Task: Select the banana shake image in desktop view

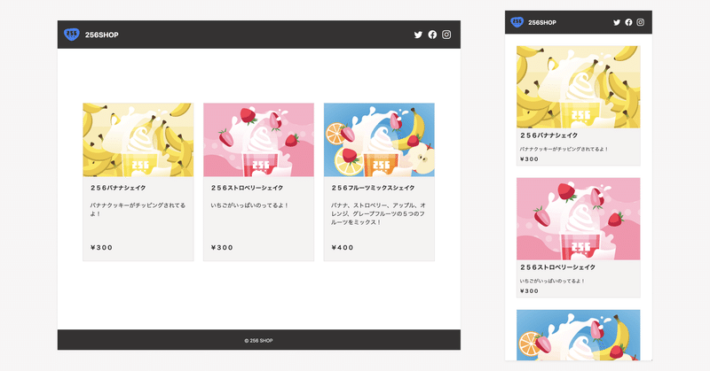Action: pyautogui.click(x=138, y=140)
